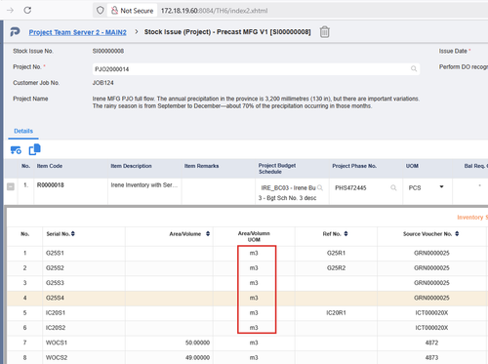488x364 pixels.
Task: Select highlighted serial row G25S4
Action: tap(247, 298)
